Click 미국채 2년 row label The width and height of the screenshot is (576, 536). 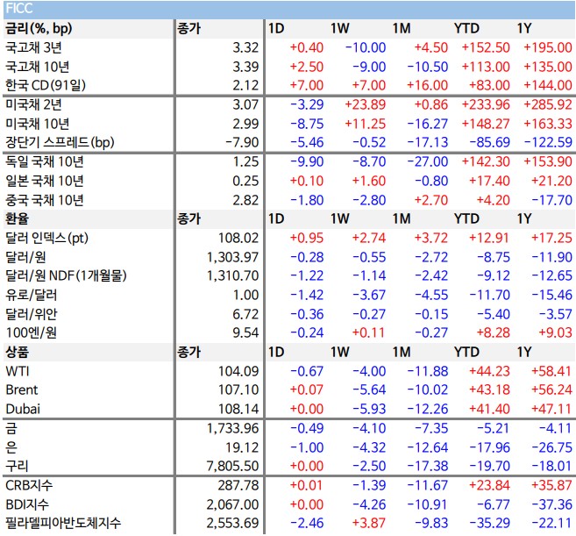(x=33, y=104)
